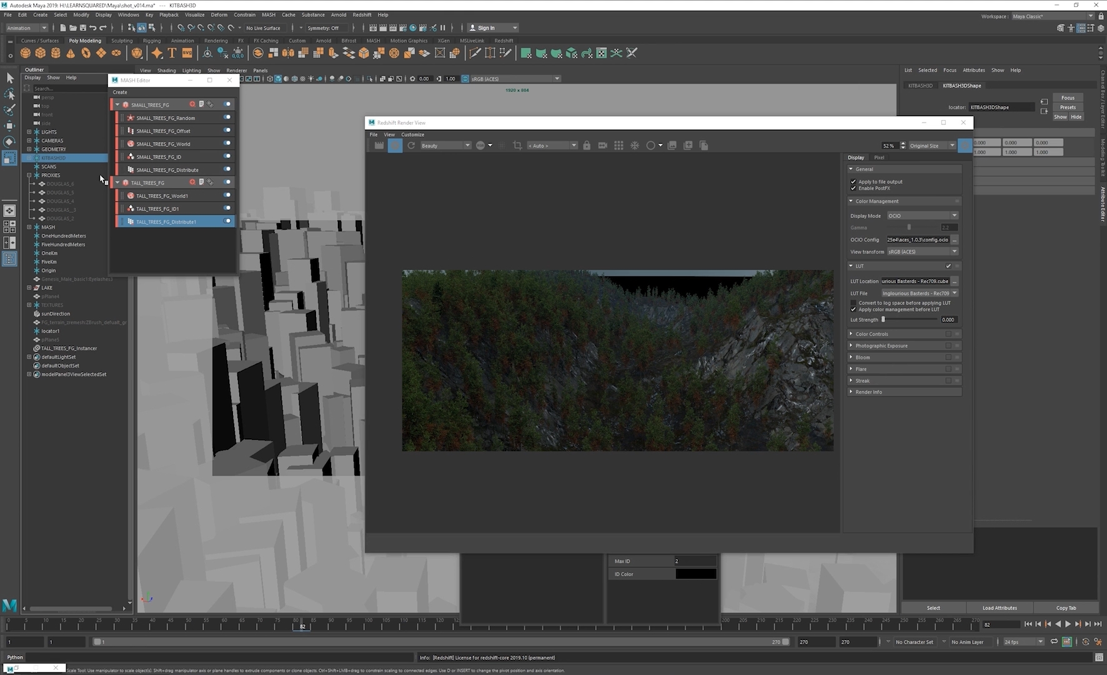Select the Select tool arrow in left toolbox
This screenshot has width=1107, height=675.
click(9, 78)
